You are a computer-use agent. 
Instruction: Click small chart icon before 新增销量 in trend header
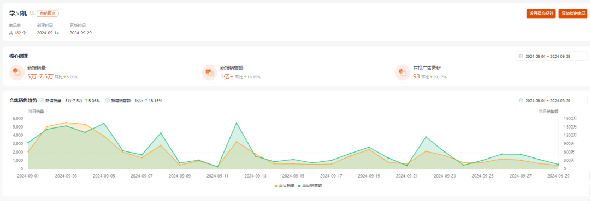pos(42,100)
